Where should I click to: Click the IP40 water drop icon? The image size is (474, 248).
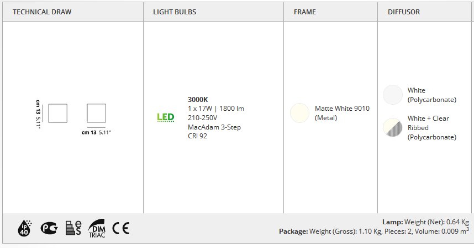click(x=25, y=228)
